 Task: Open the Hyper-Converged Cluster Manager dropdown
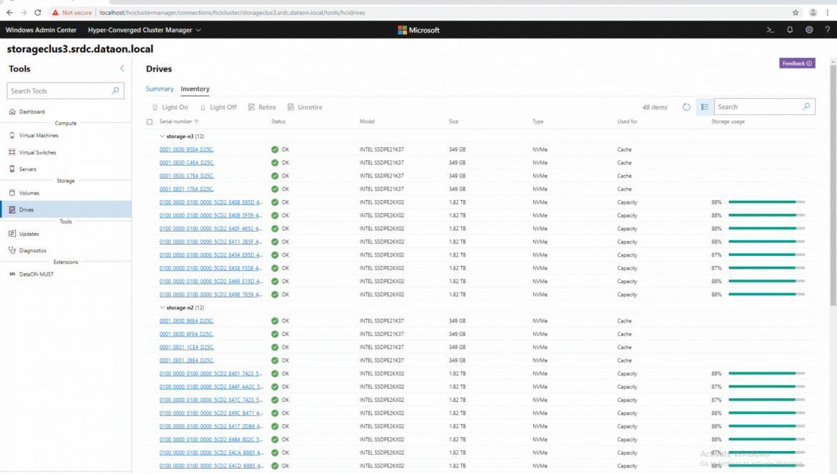[144, 30]
